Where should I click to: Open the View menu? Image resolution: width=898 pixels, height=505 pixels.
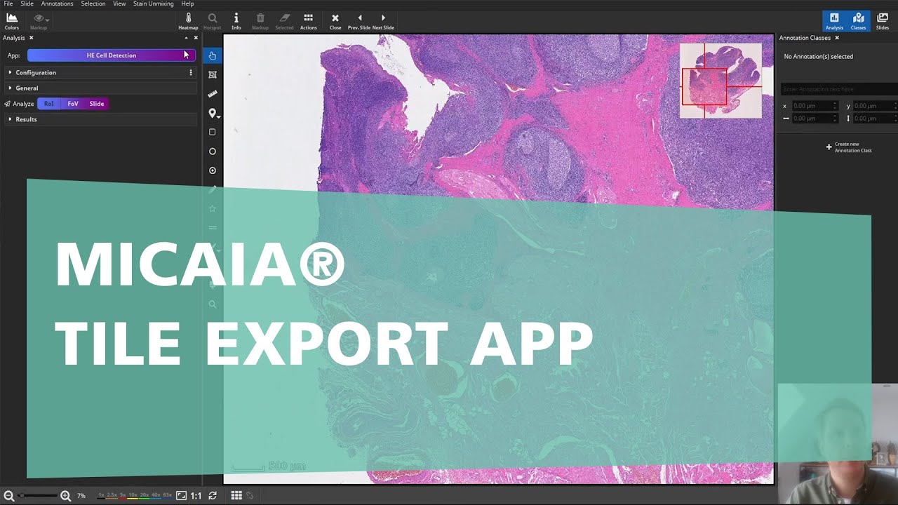(x=119, y=4)
